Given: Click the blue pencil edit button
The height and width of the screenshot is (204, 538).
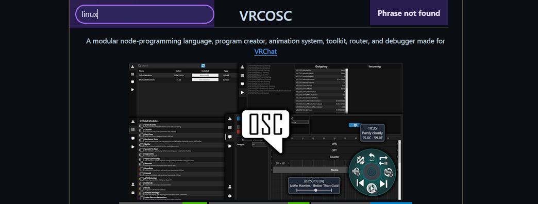Looking at the screenshot, I should point(355,125).
